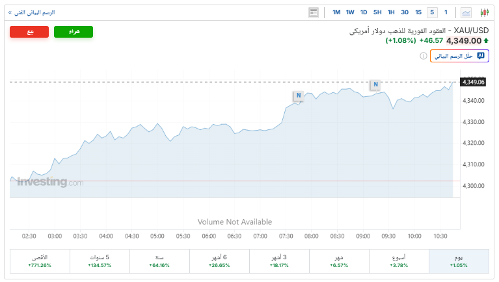499x282 pixels.
Task: Click the Investing.com watermark logo
Action: coord(50,182)
